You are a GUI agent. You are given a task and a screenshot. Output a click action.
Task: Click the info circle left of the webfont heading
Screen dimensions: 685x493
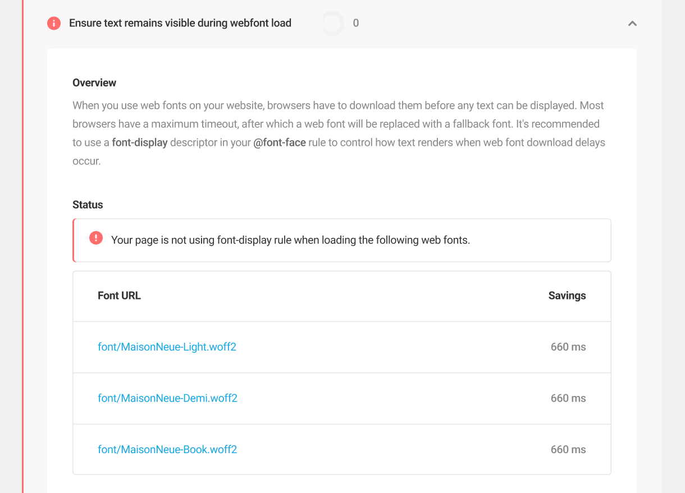[54, 23]
